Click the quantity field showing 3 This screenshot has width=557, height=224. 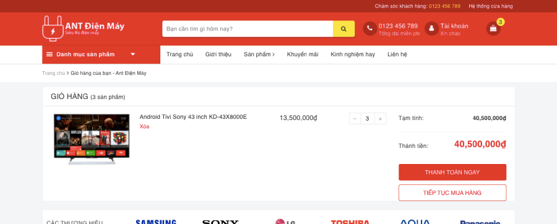pos(368,119)
